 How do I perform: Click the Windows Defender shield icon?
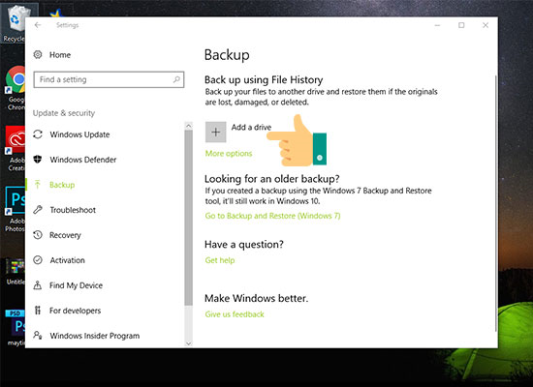38,160
